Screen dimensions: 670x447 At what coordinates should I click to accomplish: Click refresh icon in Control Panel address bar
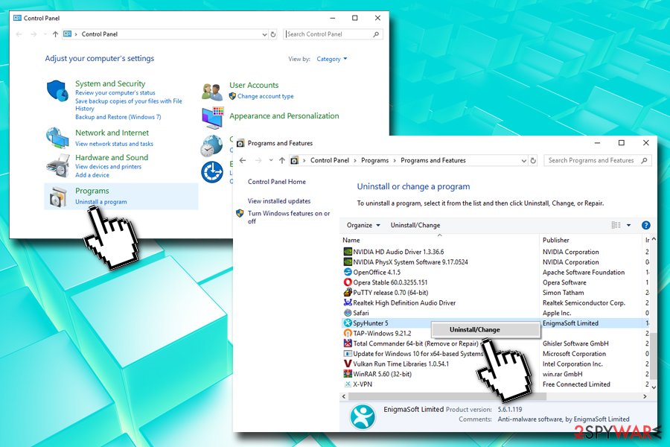tap(273, 34)
